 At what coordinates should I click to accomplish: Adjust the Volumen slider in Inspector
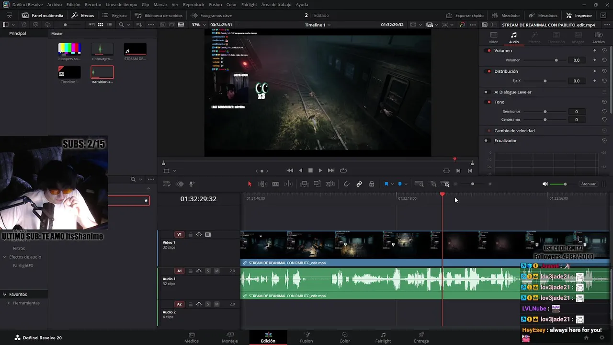[x=545, y=60]
